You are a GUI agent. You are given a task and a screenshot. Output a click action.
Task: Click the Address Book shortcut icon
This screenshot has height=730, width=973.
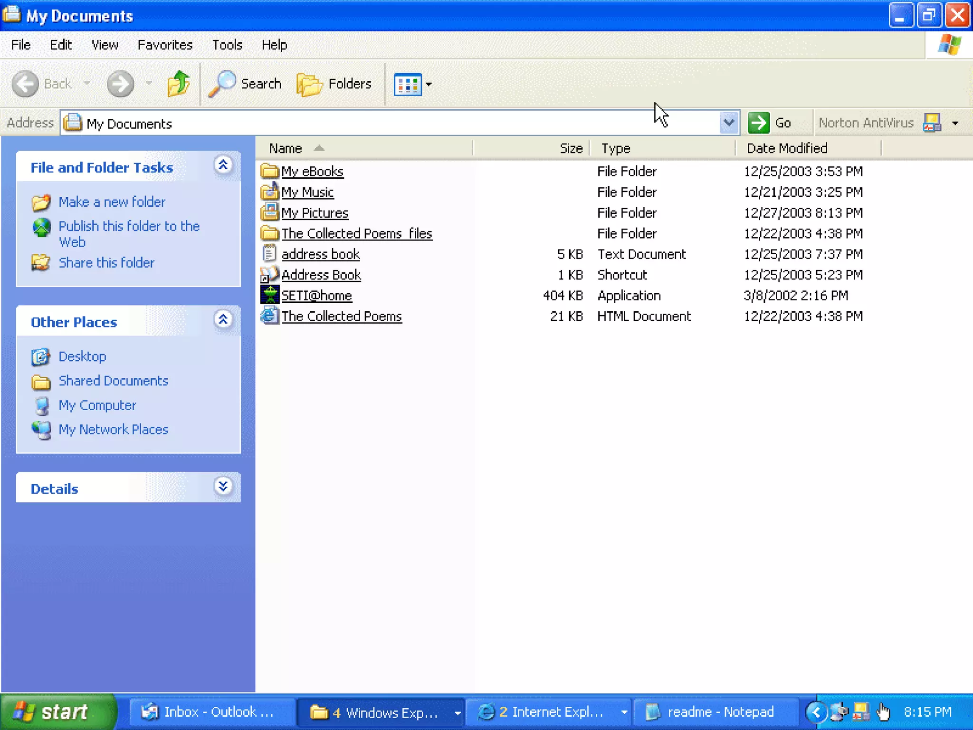270,275
